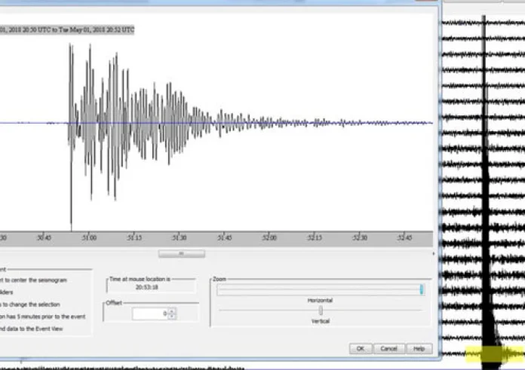The image size is (525, 370).
Task: Click the 51:00 tick on the time axis
Action: [x=89, y=237]
